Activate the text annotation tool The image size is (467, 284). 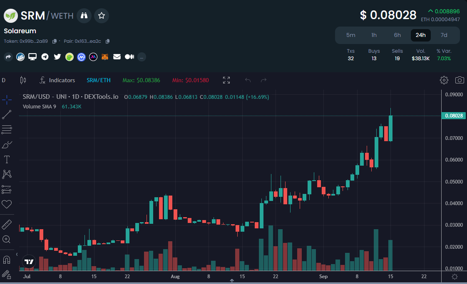(x=7, y=159)
